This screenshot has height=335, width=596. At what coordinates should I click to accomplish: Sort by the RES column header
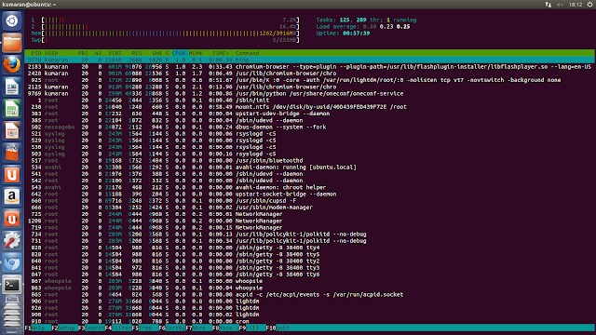(x=137, y=53)
